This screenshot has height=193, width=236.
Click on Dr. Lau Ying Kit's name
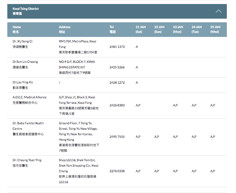click(23, 82)
